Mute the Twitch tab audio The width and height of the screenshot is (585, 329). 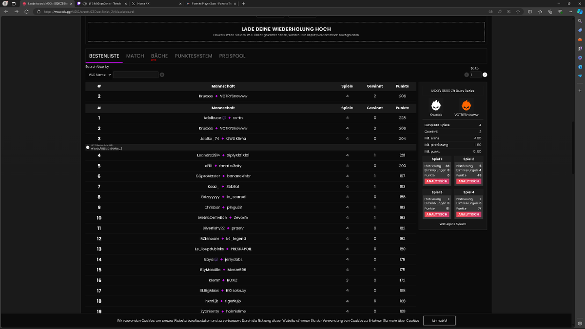pyautogui.click(x=85, y=3)
